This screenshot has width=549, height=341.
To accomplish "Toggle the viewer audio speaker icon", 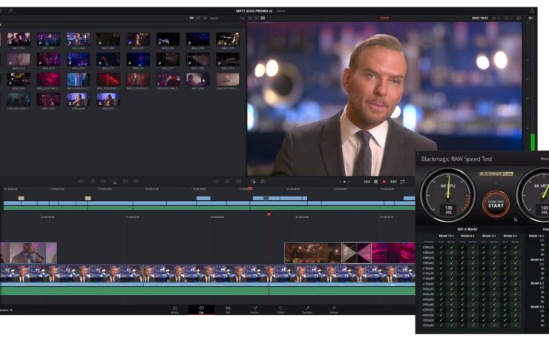I will (x=530, y=18).
